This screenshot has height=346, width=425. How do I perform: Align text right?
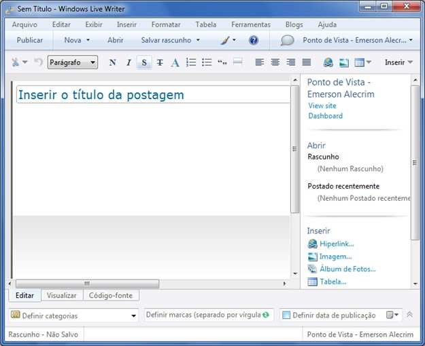pyautogui.click(x=291, y=62)
